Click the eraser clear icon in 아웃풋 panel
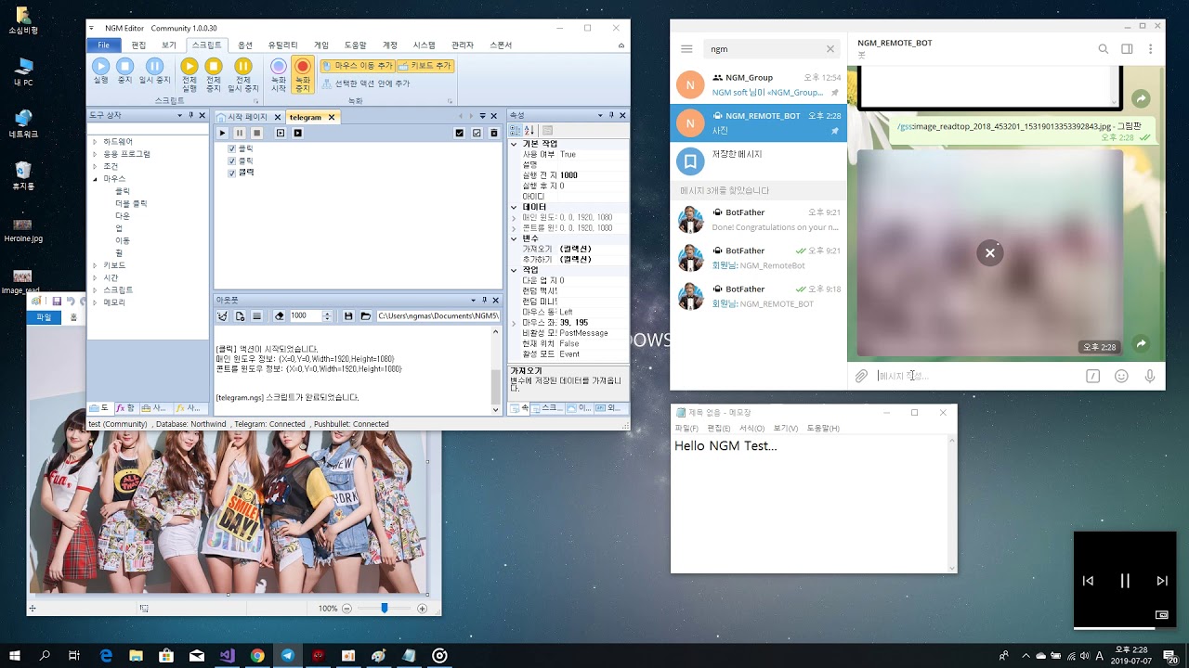1189x668 pixels. click(280, 316)
